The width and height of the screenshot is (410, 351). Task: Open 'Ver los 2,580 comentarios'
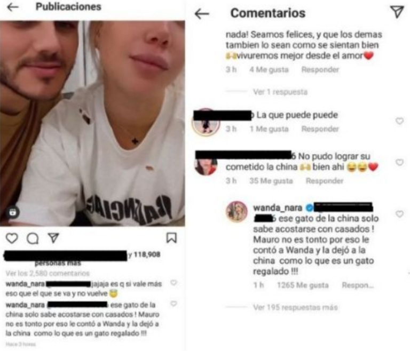click(x=48, y=273)
